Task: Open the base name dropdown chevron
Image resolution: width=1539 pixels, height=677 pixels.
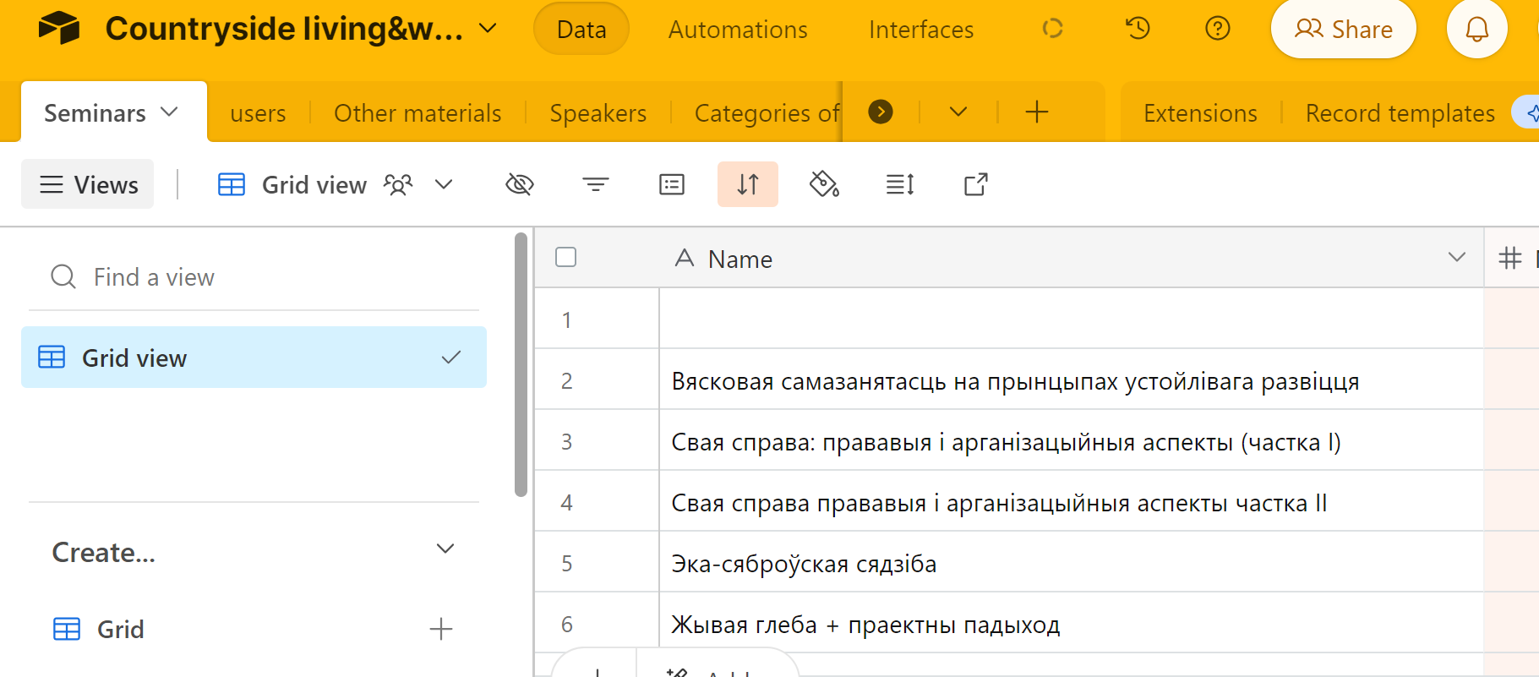Action: [x=488, y=29]
